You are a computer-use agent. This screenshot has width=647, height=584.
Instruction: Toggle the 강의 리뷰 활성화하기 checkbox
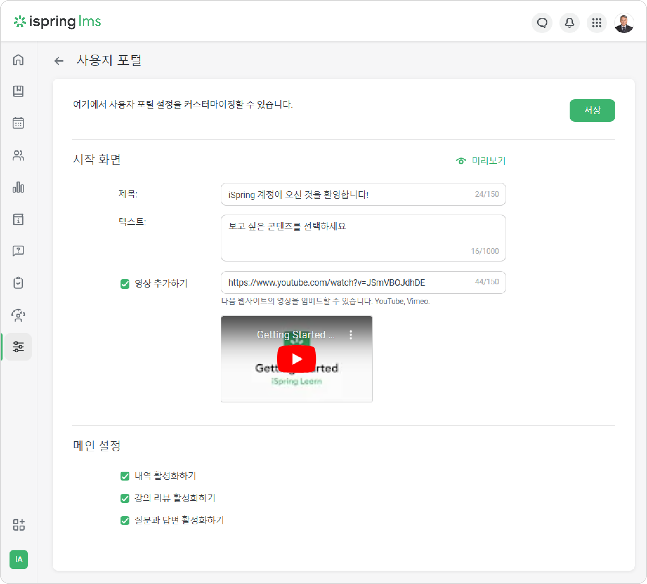tap(125, 498)
